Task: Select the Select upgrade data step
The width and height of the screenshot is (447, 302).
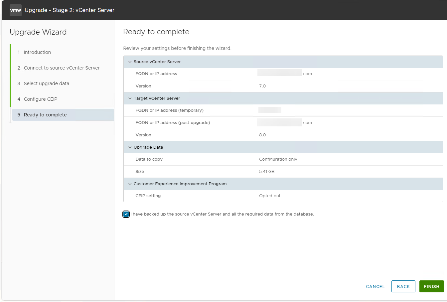Action: (46, 83)
